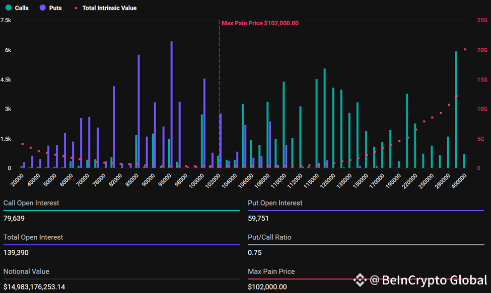
Task: Click the 79,639 call interest value
Action: pyautogui.click(x=14, y=218)
